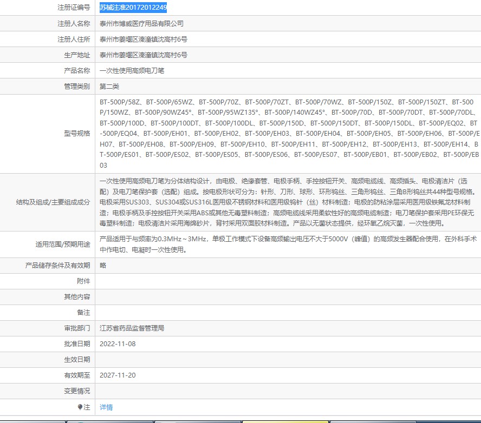This screenshot has width=481, height=423.
Task: Click the 管理类别 field label
Action: click(77, 87)
